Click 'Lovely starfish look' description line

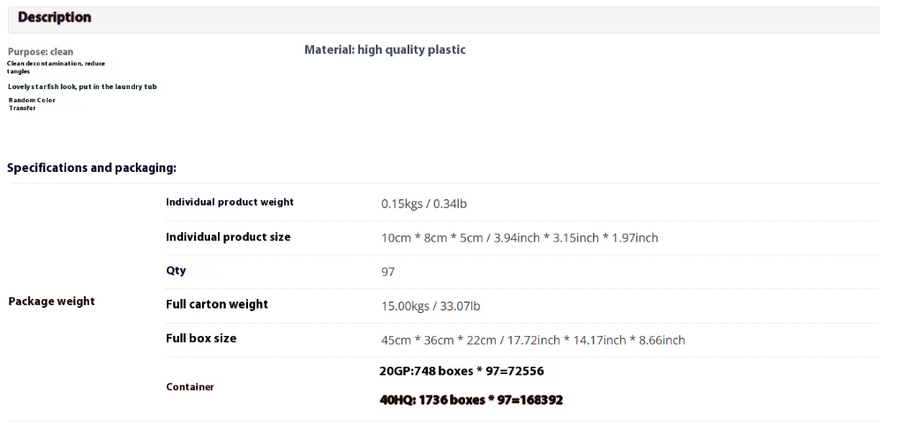click(82, 86)
